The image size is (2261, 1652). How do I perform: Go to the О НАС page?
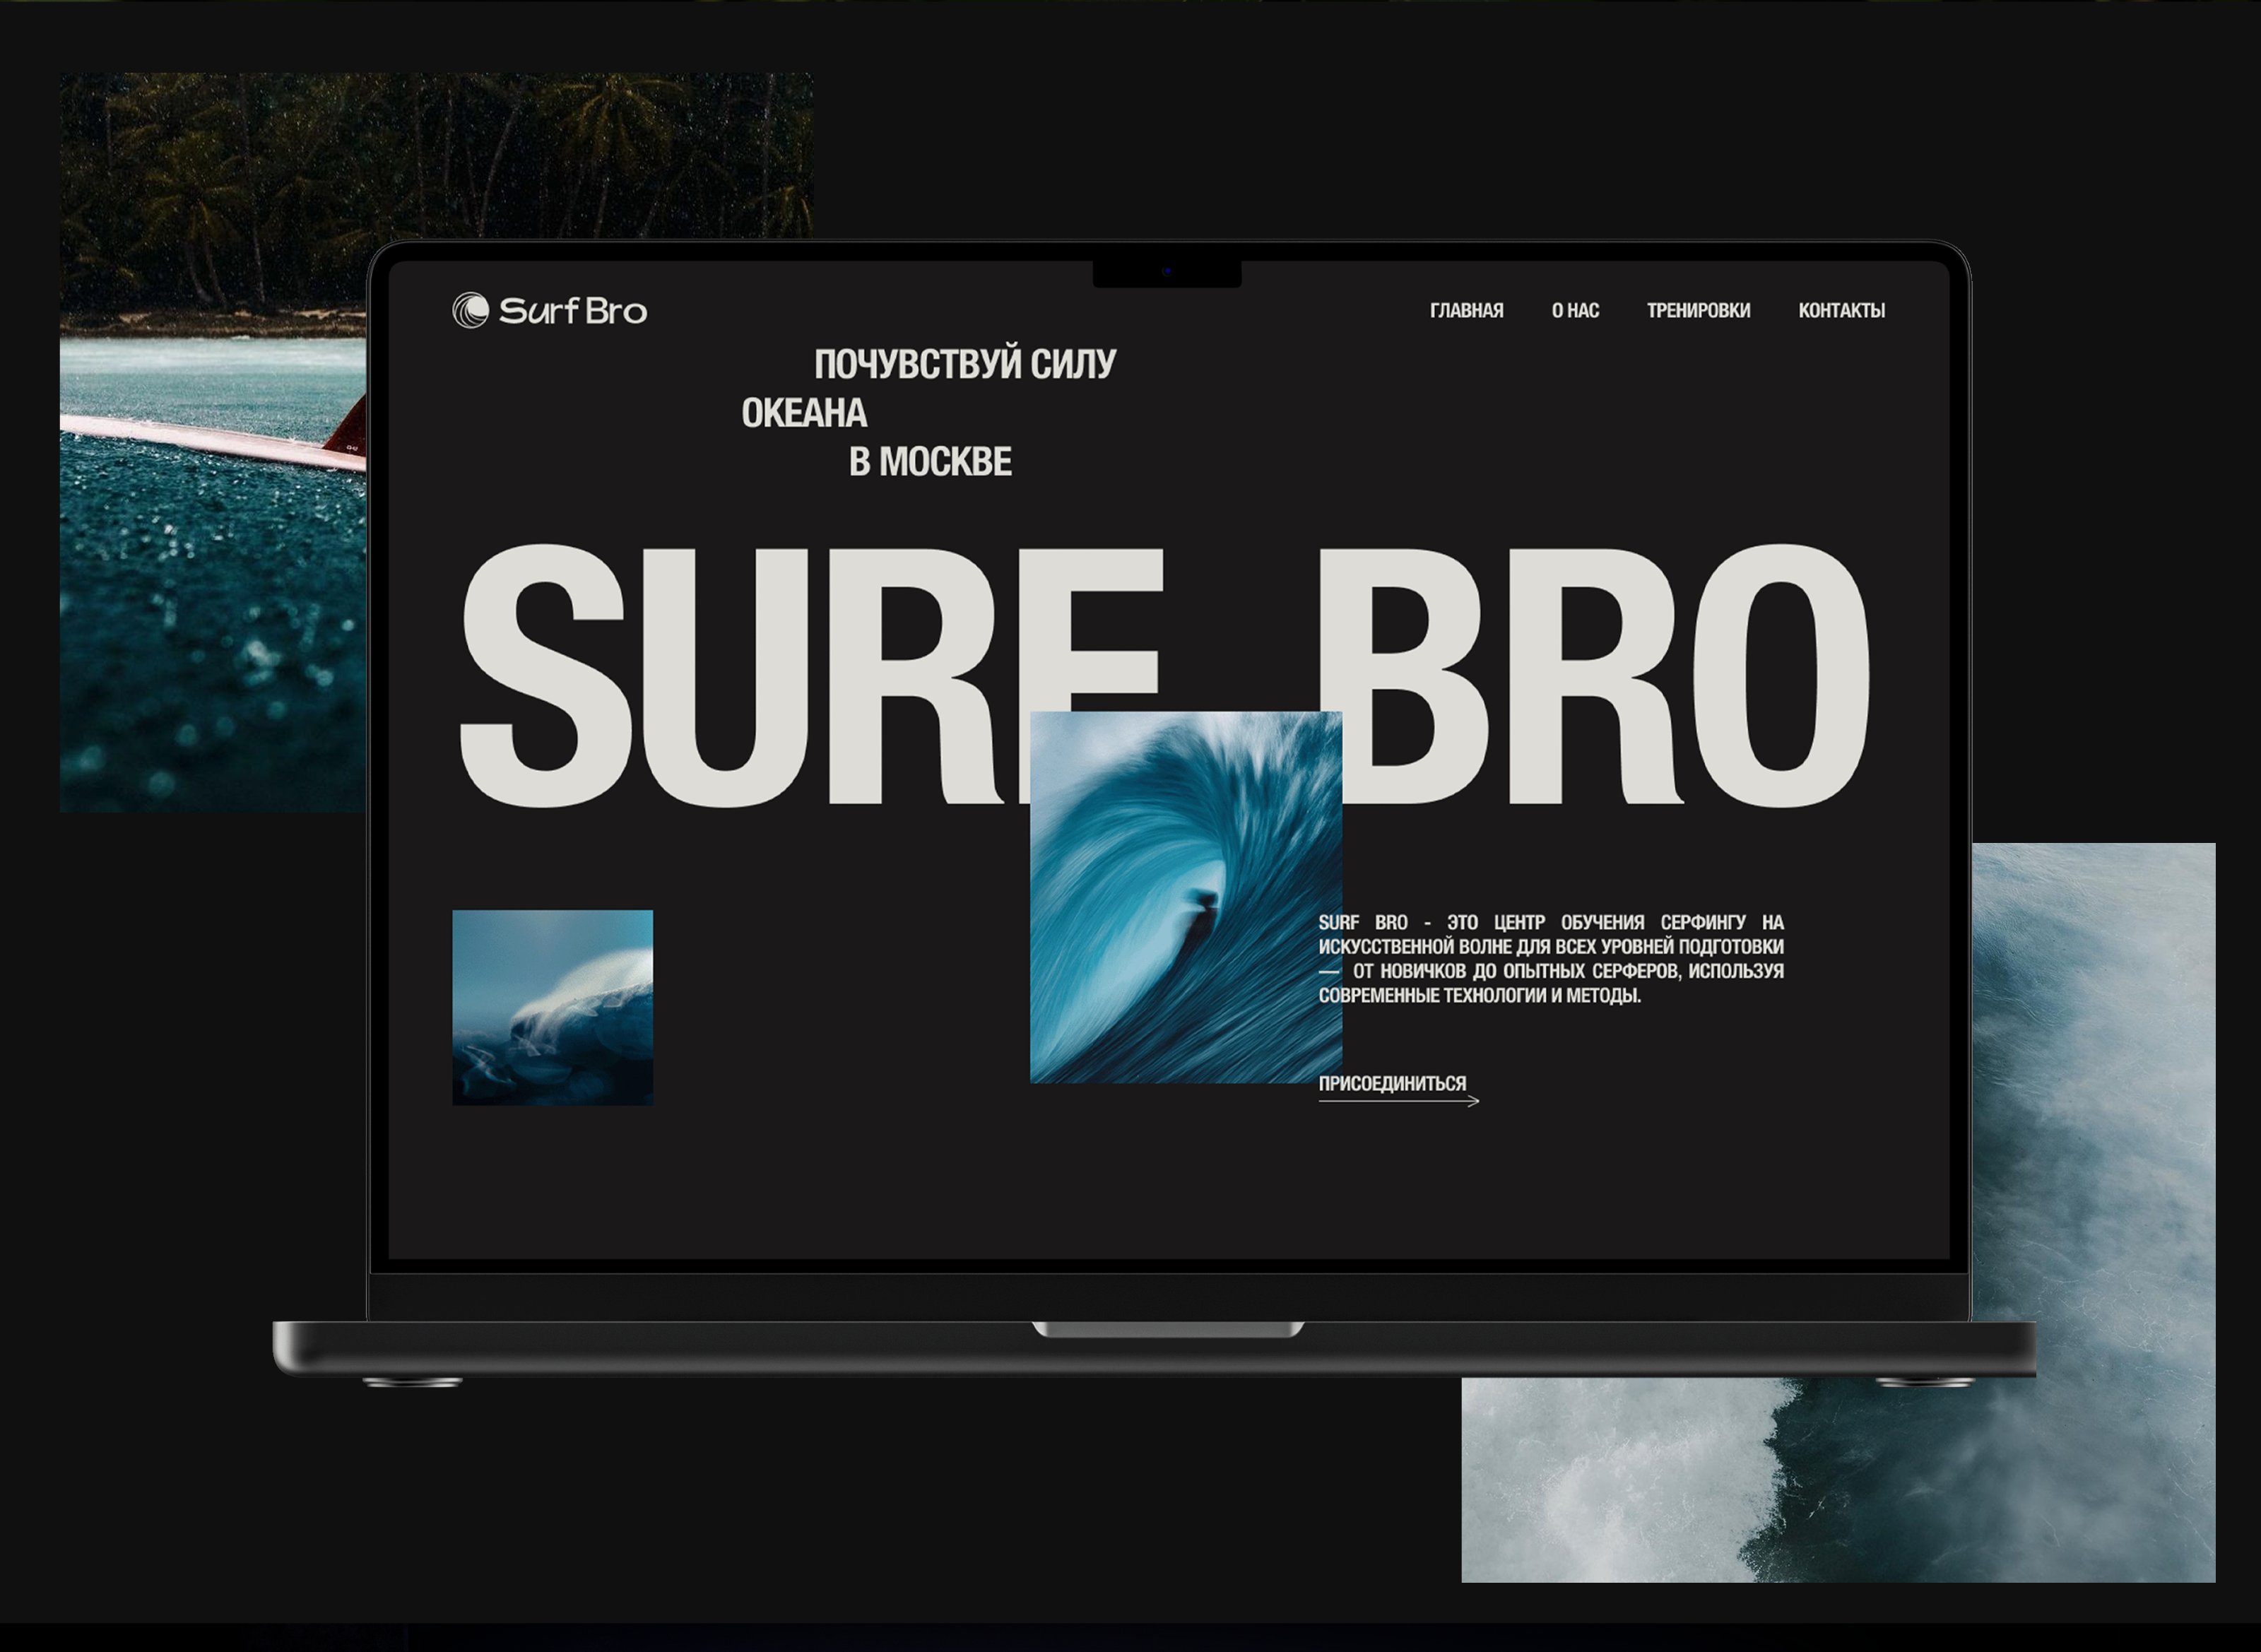pyautogui.click(x=1575, y=311)
